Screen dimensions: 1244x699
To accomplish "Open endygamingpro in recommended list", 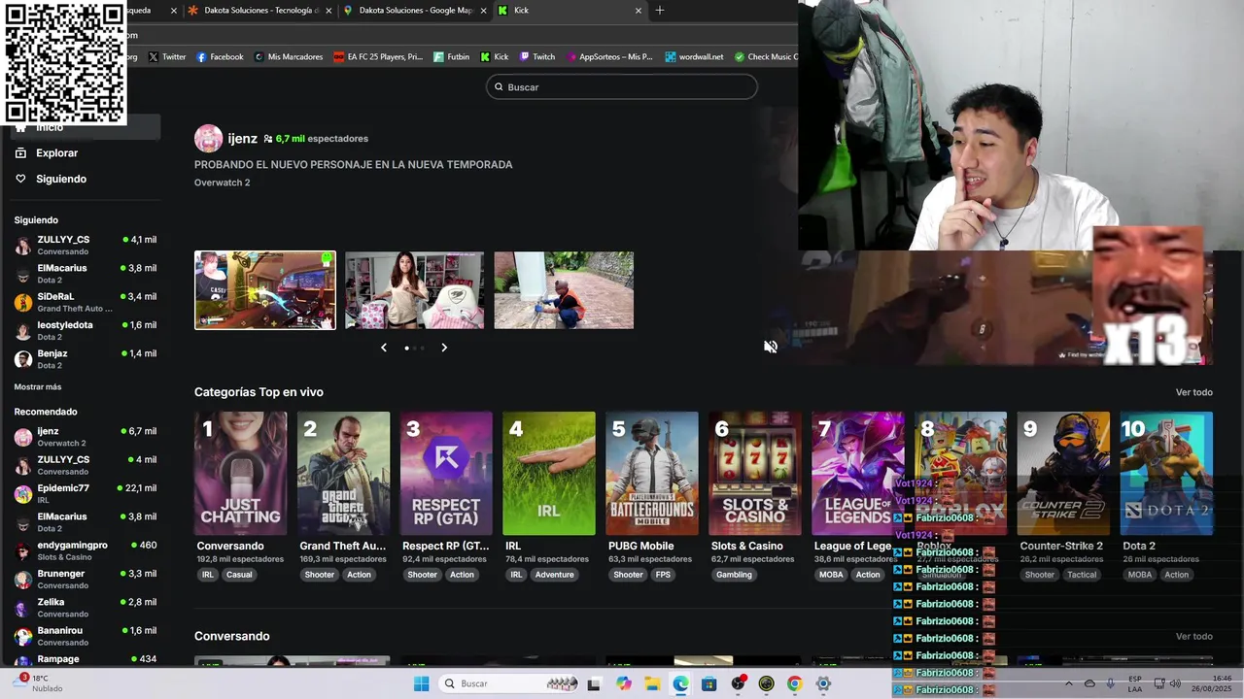I will coord(86,550).
